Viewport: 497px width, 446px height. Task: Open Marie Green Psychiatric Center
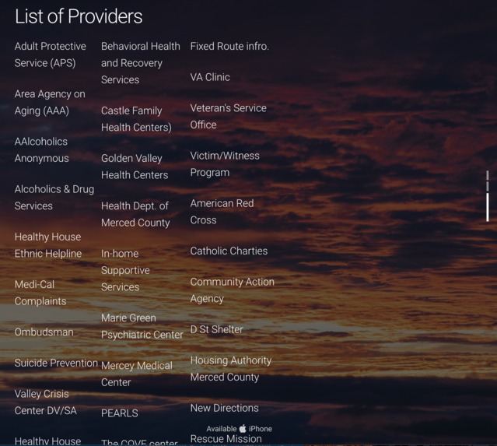click(142, 326)
